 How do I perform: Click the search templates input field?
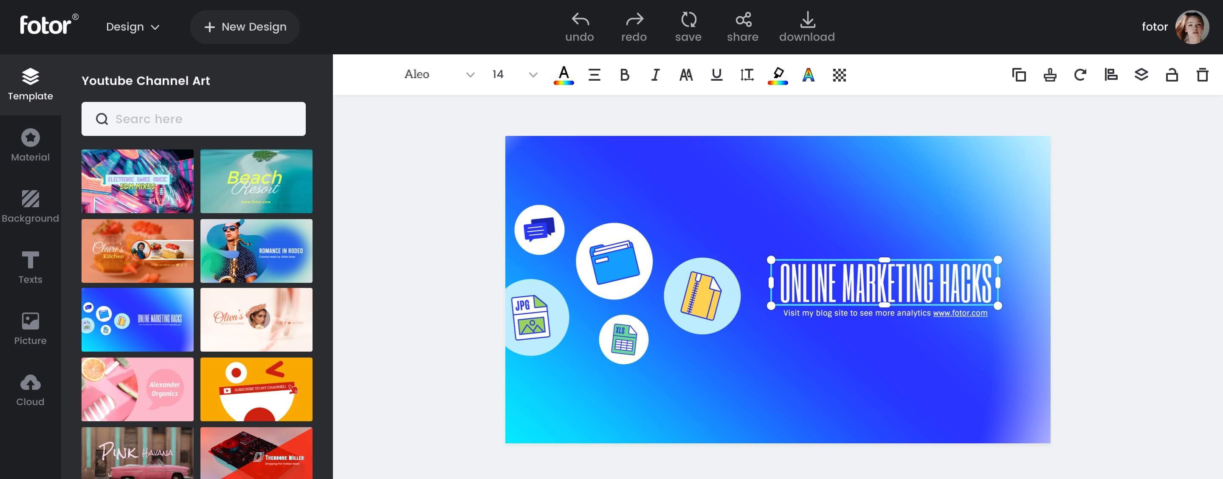[194, 118]
